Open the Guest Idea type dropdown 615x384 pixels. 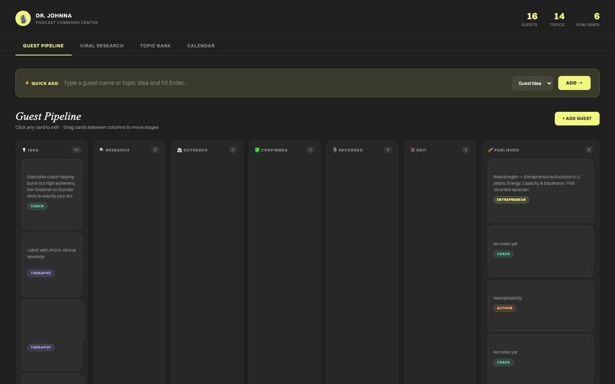pyautogui.click(x=532, y=83)
